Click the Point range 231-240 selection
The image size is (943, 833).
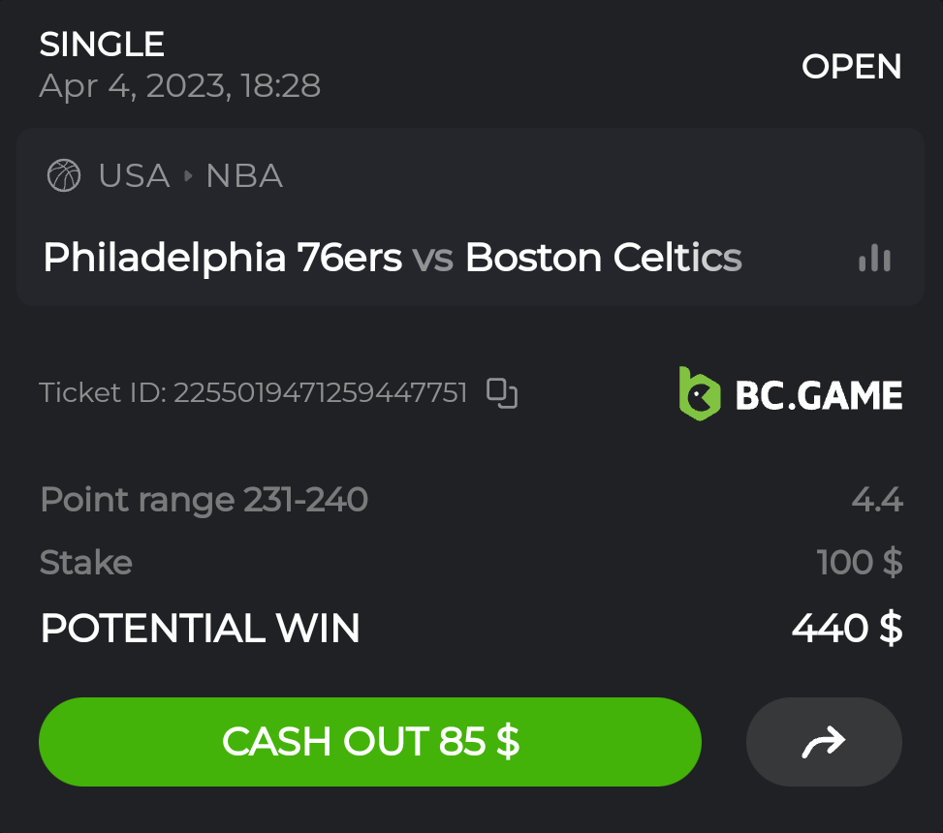tap(204, 500)
